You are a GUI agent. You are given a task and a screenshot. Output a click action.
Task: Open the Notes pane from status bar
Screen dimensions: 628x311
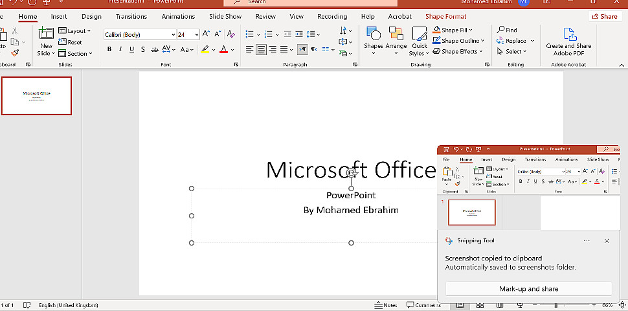point(386,305)
